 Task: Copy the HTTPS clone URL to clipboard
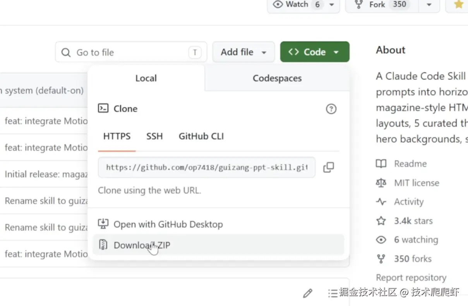click(x=329, y=167)
